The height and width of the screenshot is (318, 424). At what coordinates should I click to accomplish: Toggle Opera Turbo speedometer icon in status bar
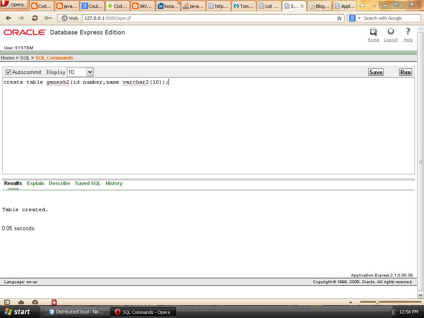[x=35, y=302]
